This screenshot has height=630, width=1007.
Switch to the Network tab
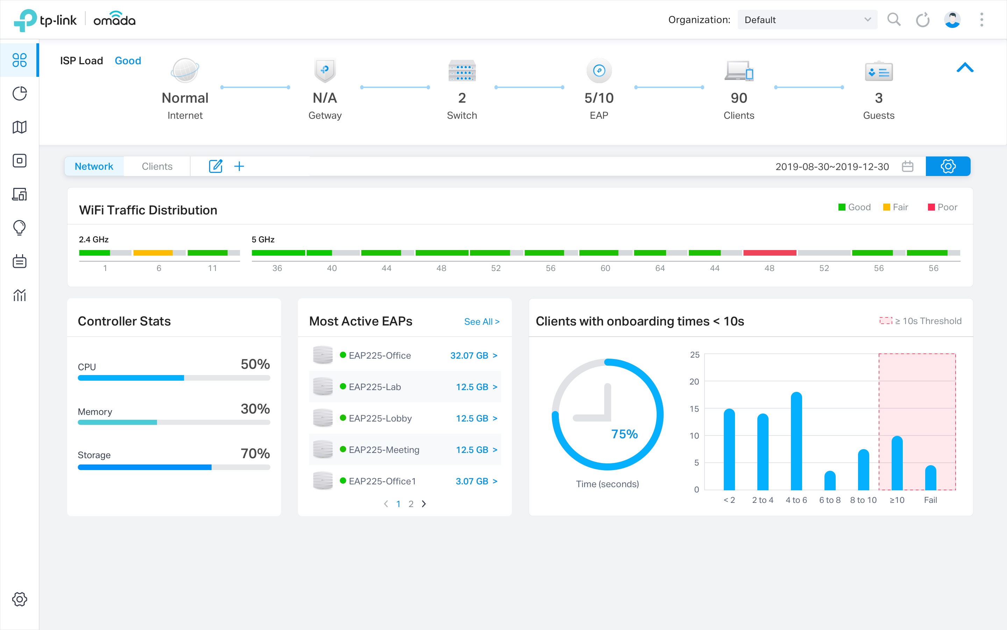[x=94, y=166]
